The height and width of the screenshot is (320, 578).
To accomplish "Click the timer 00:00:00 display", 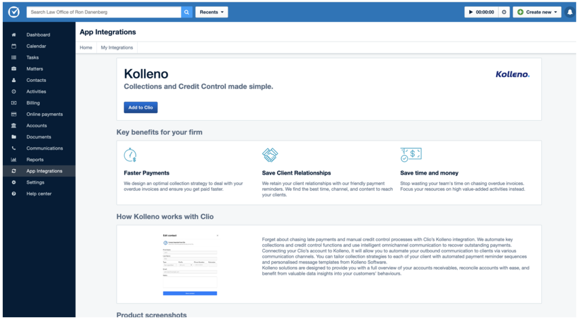I will tap(485, 12).
